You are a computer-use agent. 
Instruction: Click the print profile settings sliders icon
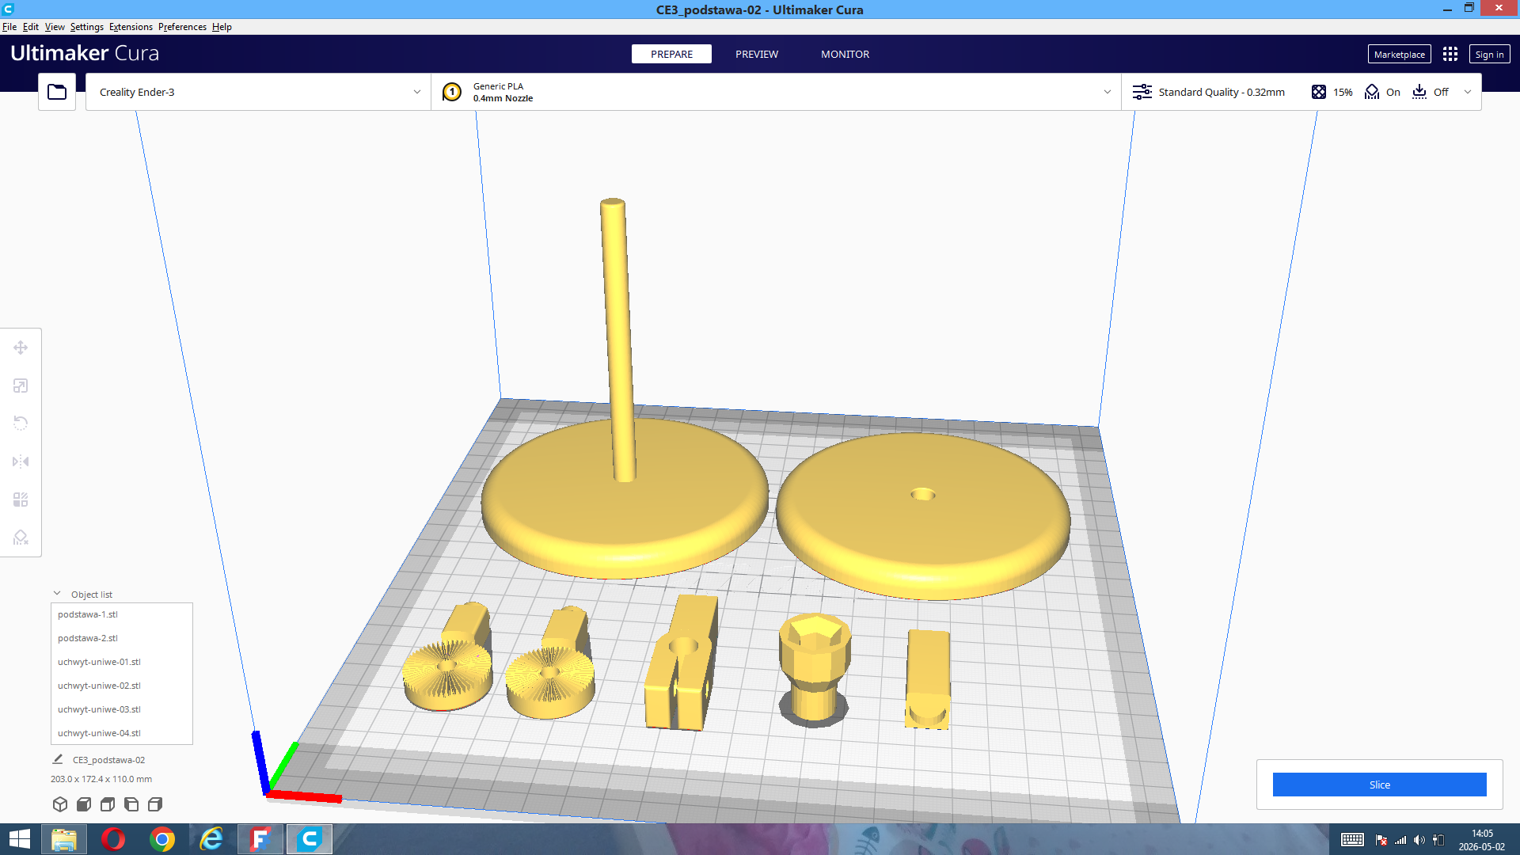[1142, 92]
